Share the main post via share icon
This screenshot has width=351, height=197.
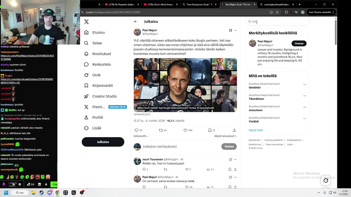coord(234,130)
